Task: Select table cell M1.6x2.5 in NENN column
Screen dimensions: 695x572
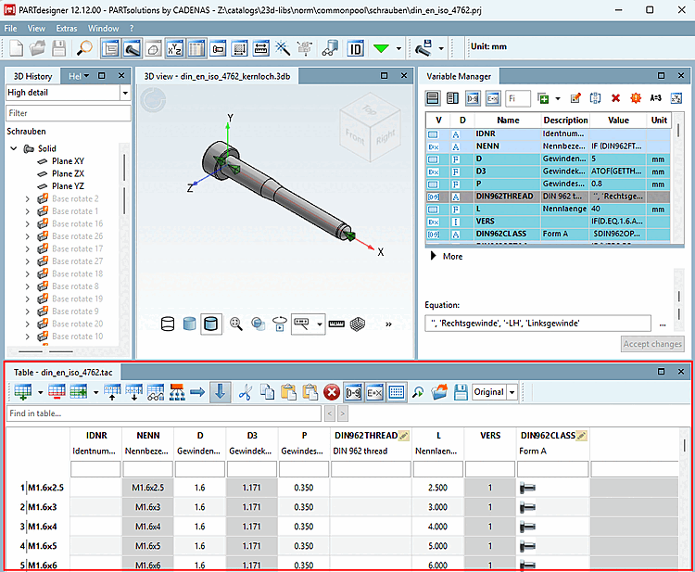Action: click(148, 488)
